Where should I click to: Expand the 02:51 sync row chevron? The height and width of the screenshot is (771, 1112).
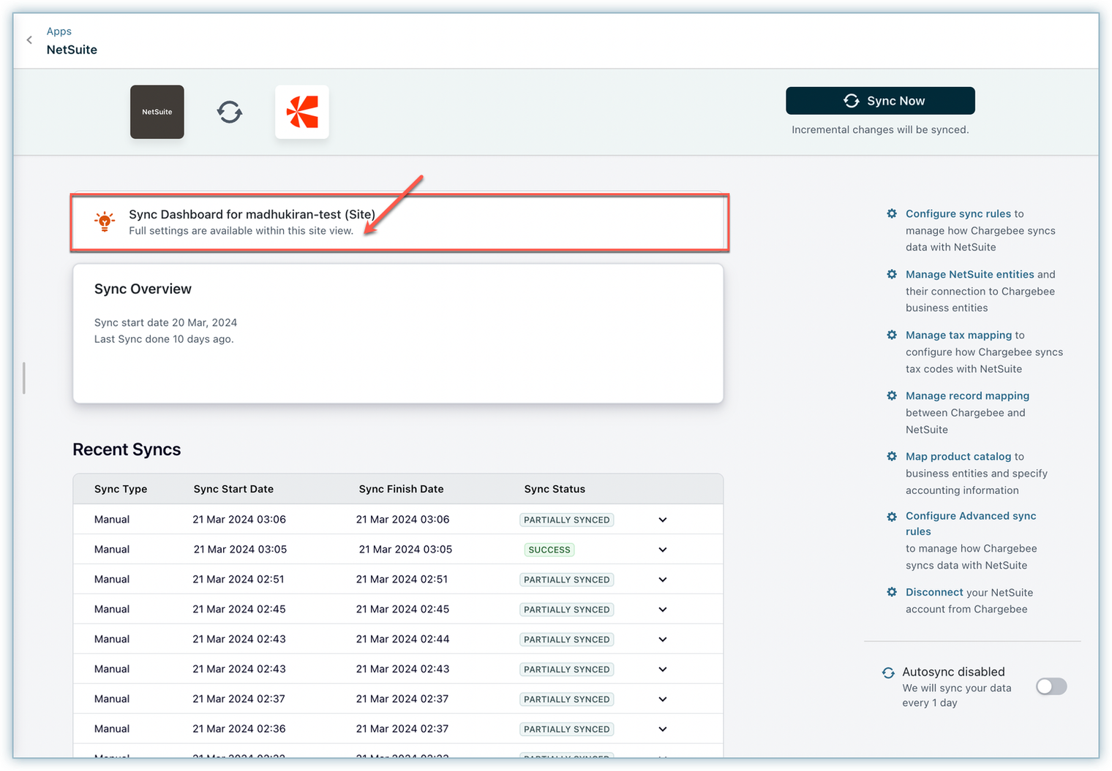[662, 580]
